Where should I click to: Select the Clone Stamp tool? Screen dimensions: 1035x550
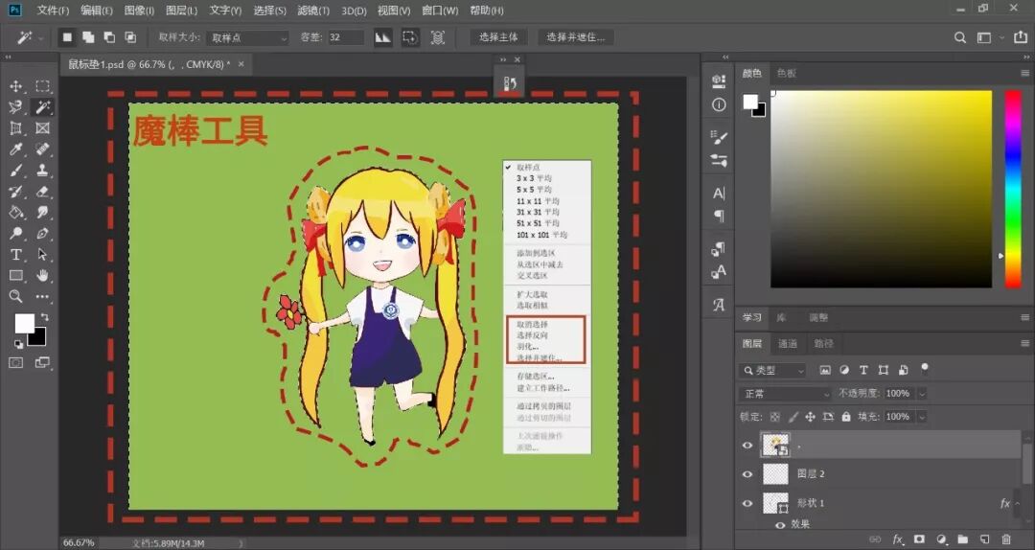[x=42, y=171]
